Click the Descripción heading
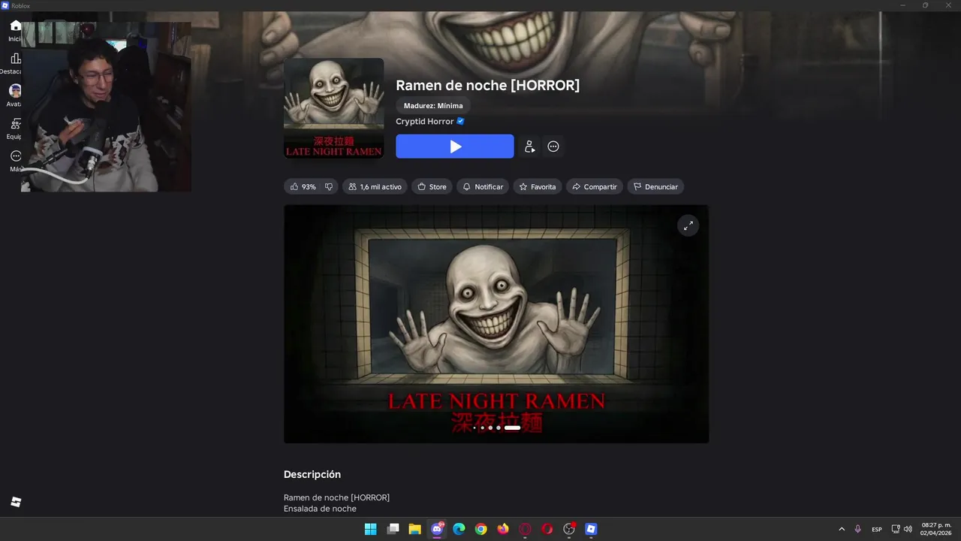 coord(312,474)
